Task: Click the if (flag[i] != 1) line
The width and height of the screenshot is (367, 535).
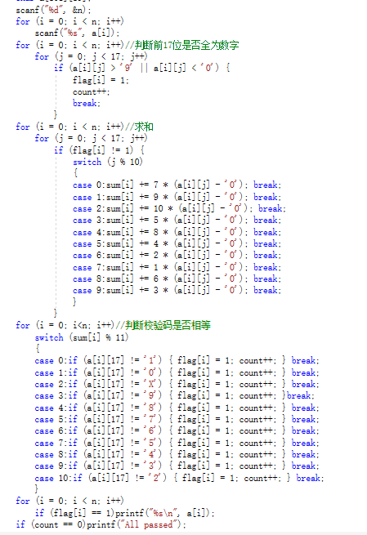Action: tap(99, 150)
